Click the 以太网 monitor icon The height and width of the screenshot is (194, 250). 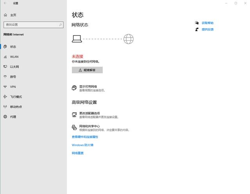[5, 66]
